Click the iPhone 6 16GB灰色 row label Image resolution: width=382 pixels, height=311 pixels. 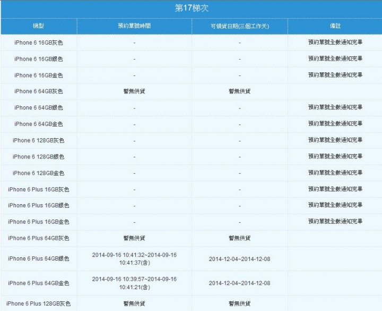coord(39,43)
